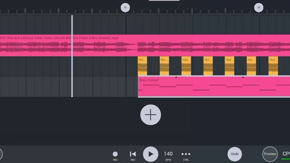Viewport: 290px width, 163px height.
Task: Play the project
Action: coord(150,154)
